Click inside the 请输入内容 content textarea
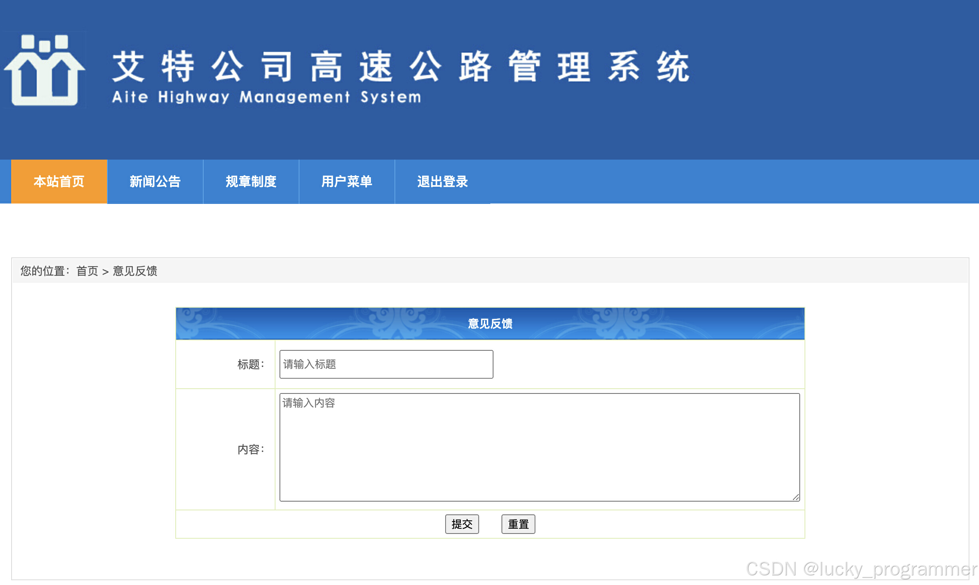The height and width of the screenshot is (585, 979). coord(539,447)
